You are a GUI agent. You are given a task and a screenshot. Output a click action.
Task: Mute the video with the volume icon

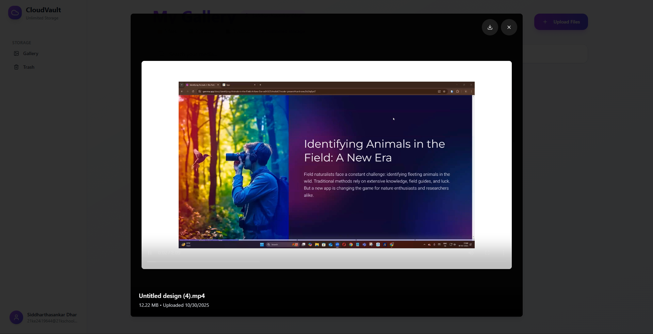471,253
